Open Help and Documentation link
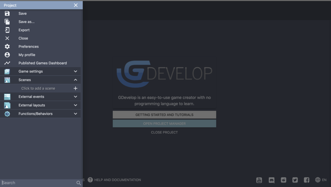331x187 pixels. pyautogui.click(x=118, y=180)
